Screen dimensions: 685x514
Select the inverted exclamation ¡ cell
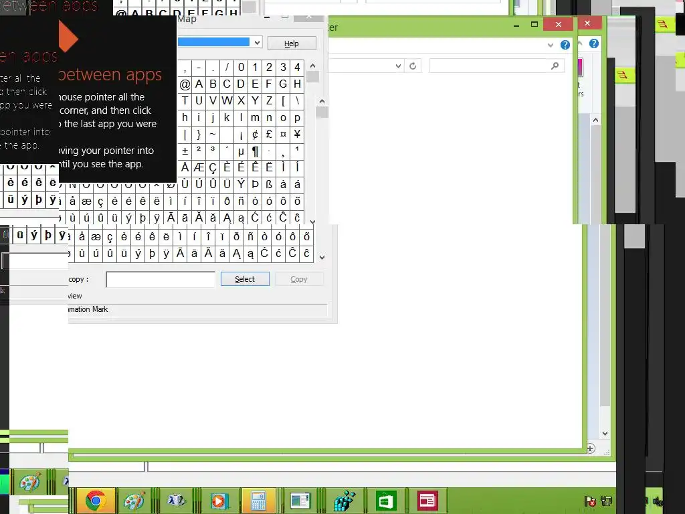[x=241, y=134]
